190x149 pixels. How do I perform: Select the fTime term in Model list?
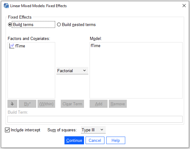pyautogui.click(x=95, y=46)
